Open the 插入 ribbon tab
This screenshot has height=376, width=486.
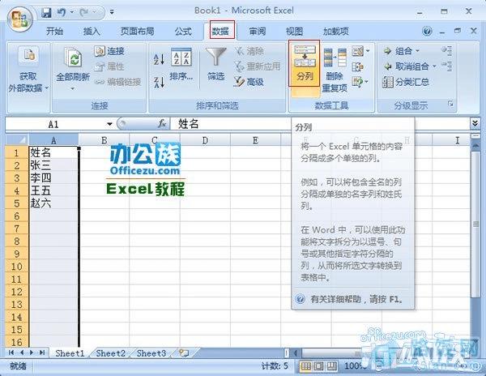pyautogui.click(x=92, y=31)
